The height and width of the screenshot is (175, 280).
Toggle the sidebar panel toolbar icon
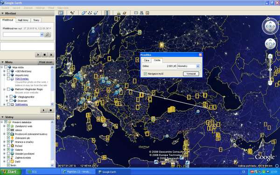point(61,13)
